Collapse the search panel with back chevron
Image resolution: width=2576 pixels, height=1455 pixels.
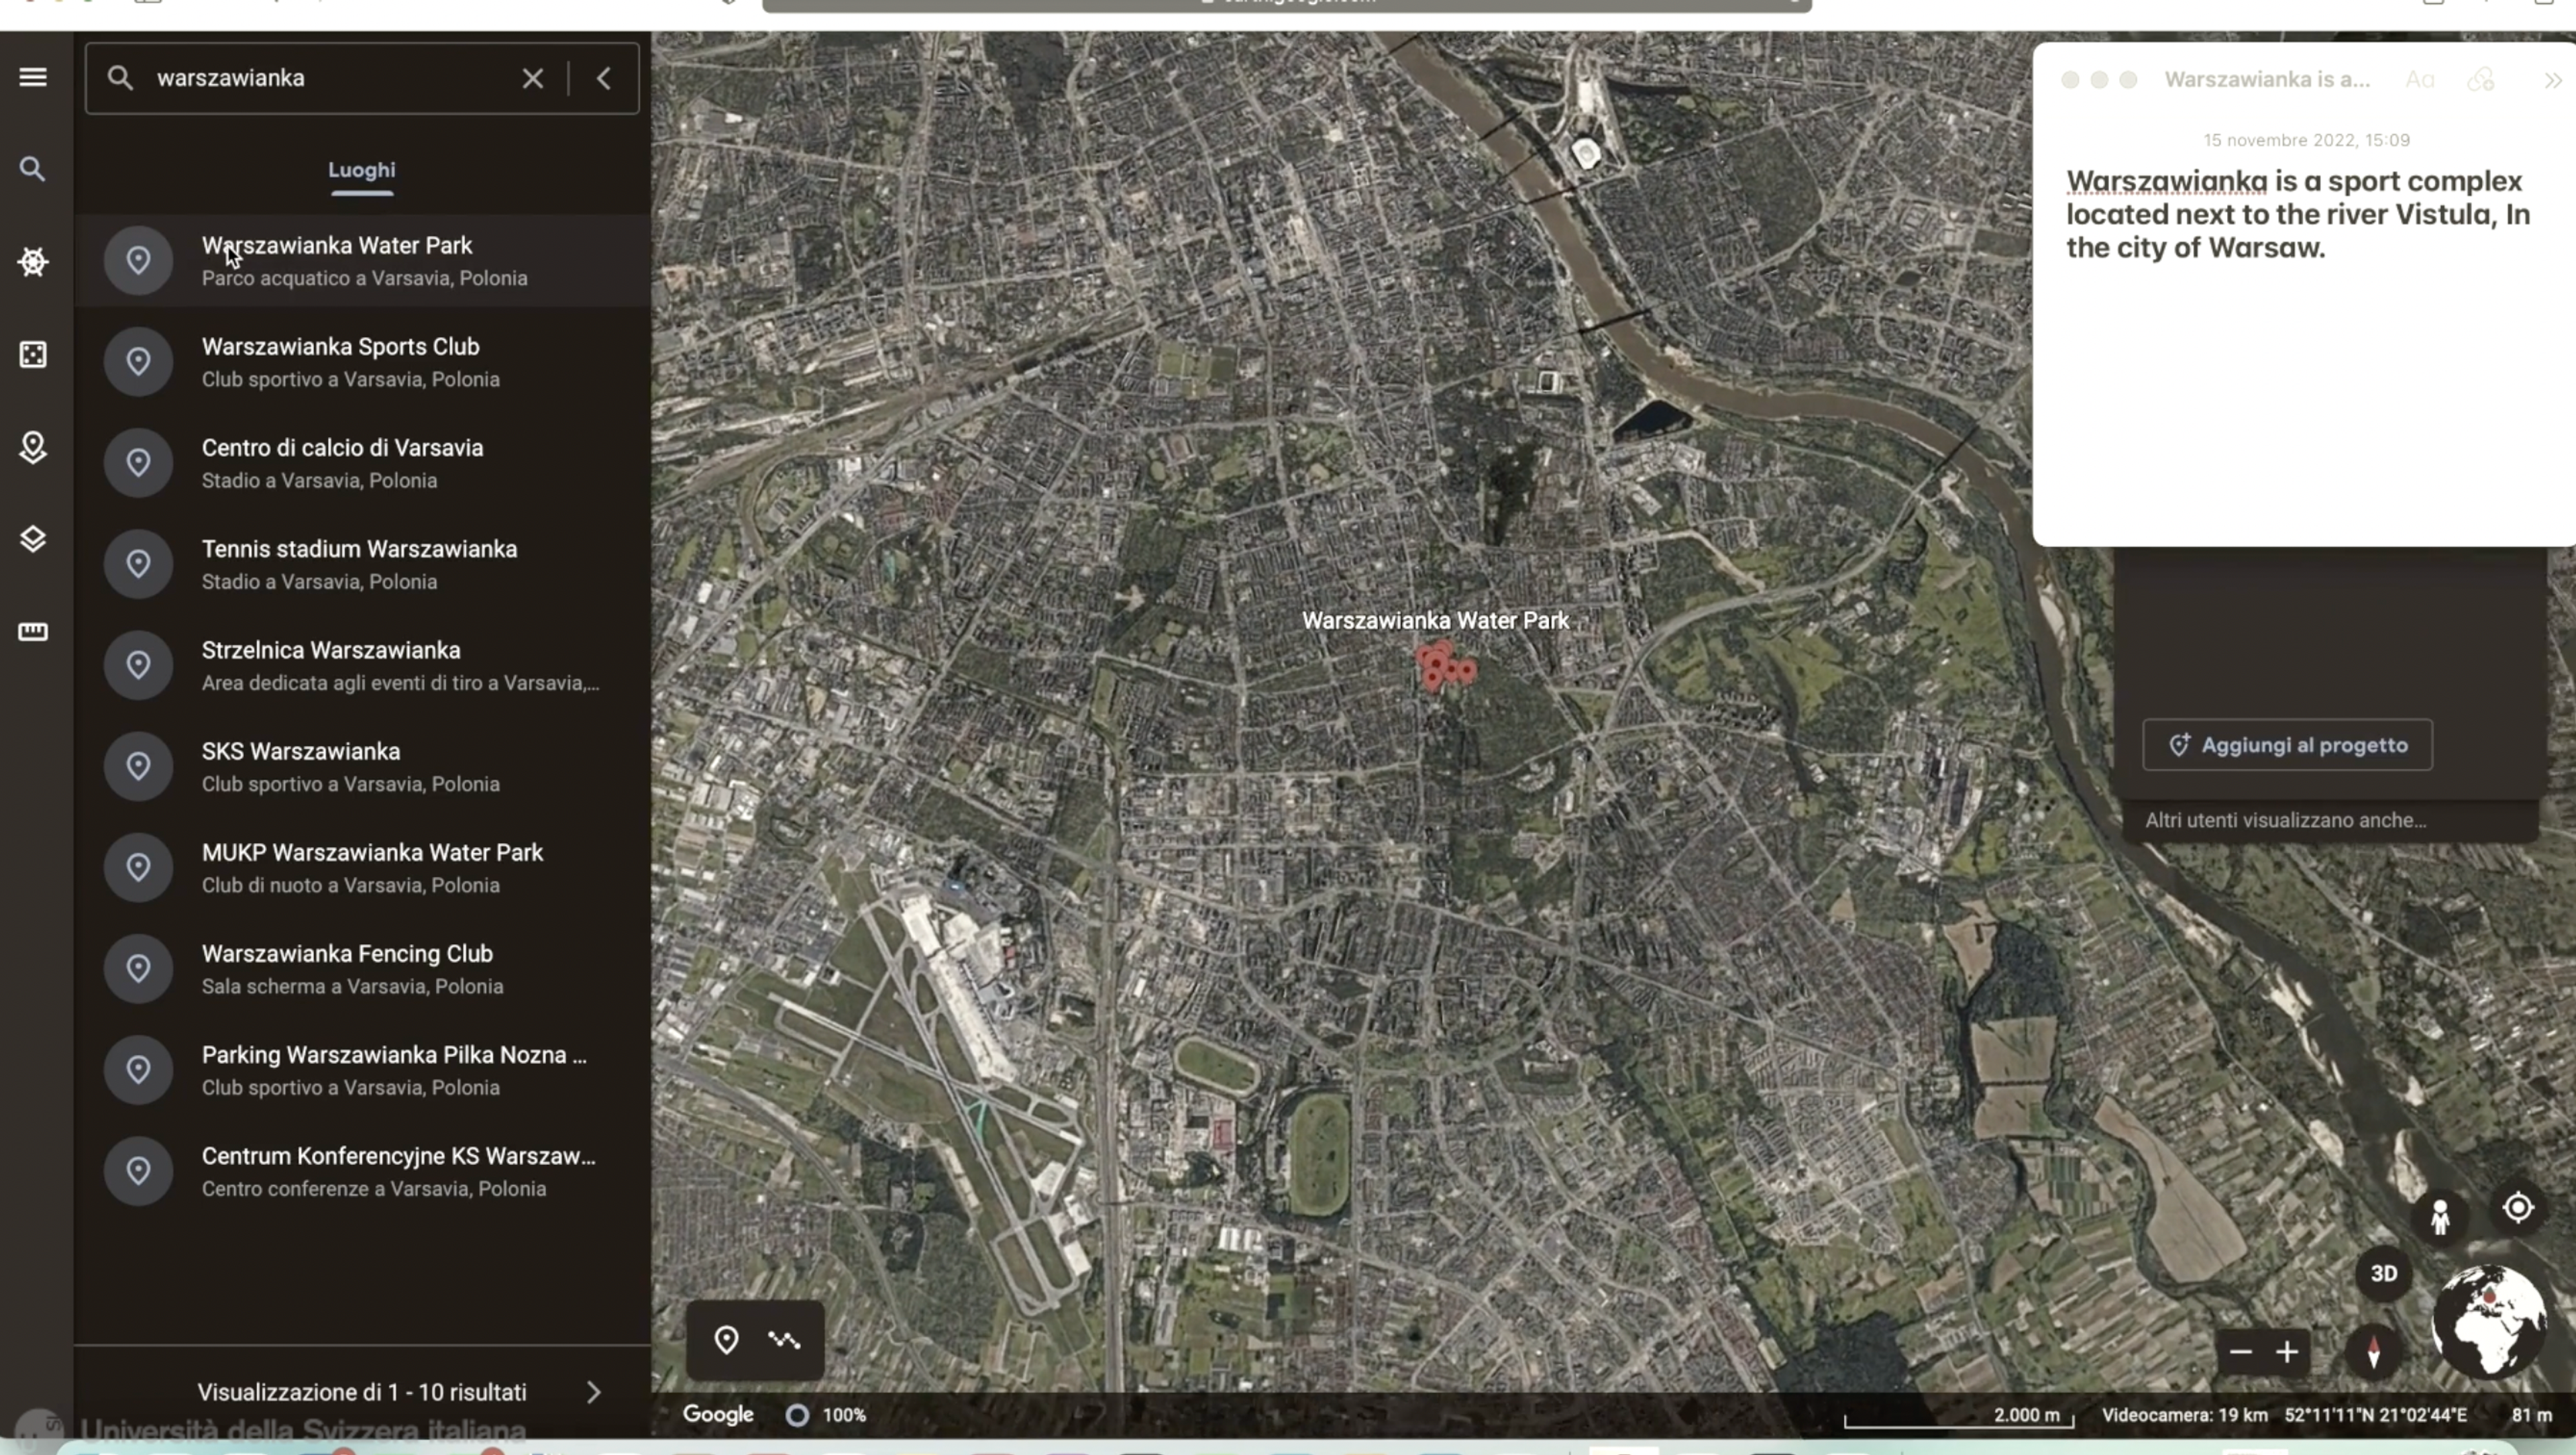pos(604,78)
